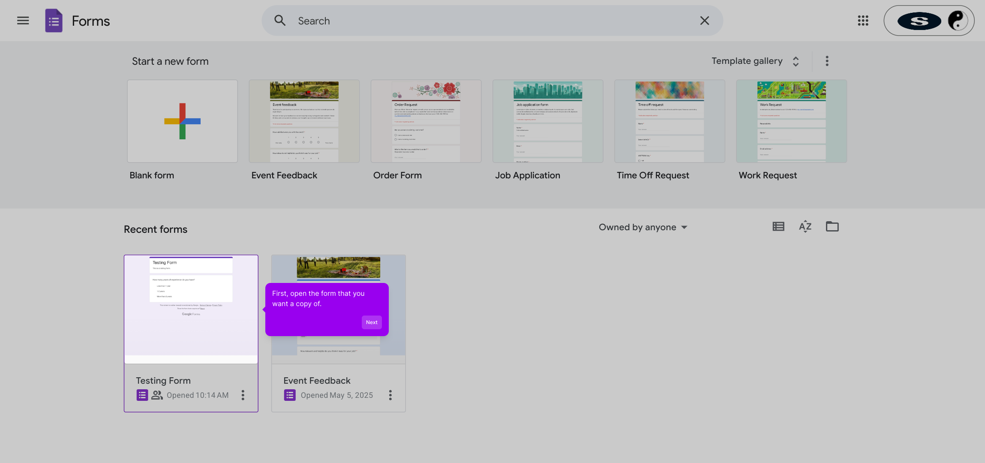Select the Work Request template

click(x=791, y=121)
